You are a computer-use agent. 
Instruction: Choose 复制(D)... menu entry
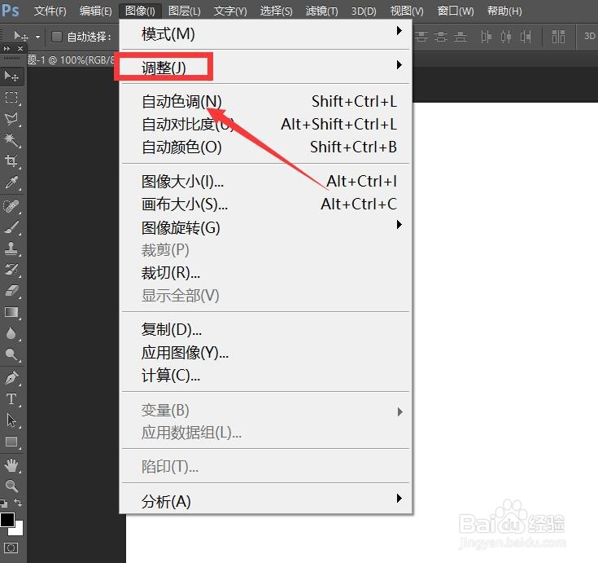click(x=265, y=329)
